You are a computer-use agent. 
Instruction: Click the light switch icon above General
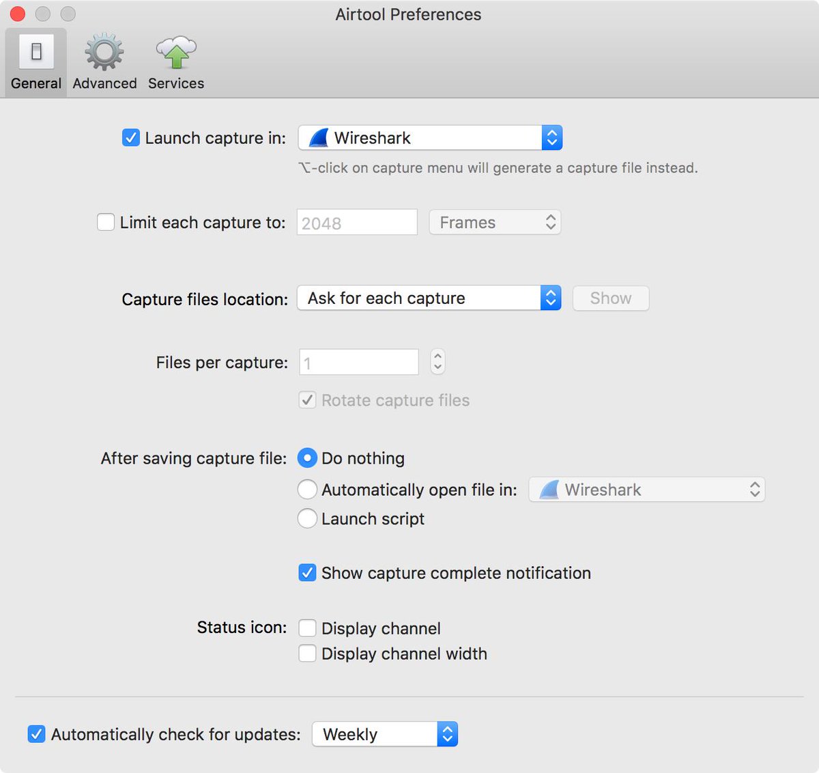[35, 51]
